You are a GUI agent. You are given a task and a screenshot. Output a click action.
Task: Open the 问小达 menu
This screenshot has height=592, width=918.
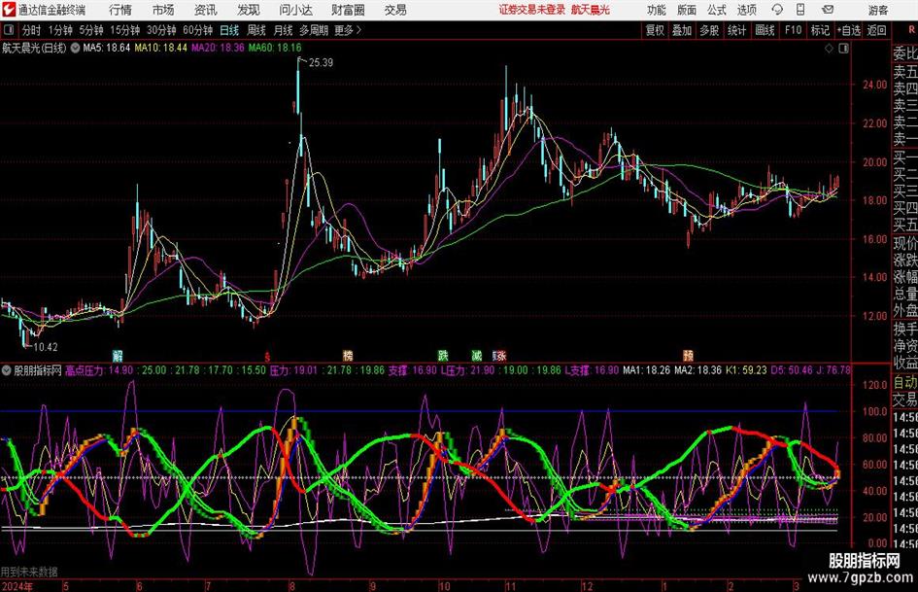click(295, 10)
